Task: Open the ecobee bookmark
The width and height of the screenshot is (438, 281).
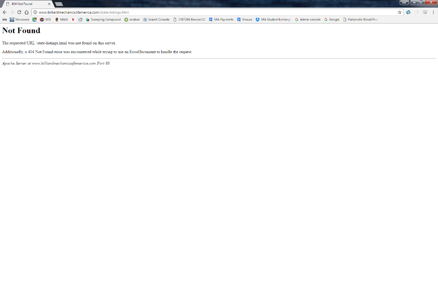Action: [132, 20]
